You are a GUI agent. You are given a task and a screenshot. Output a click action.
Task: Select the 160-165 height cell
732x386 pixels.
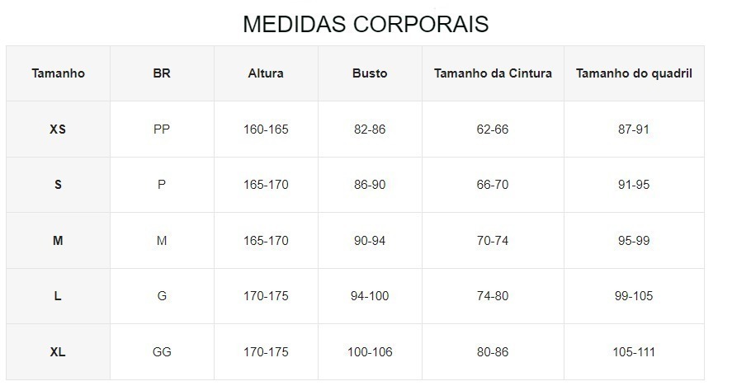coord(266,129)
